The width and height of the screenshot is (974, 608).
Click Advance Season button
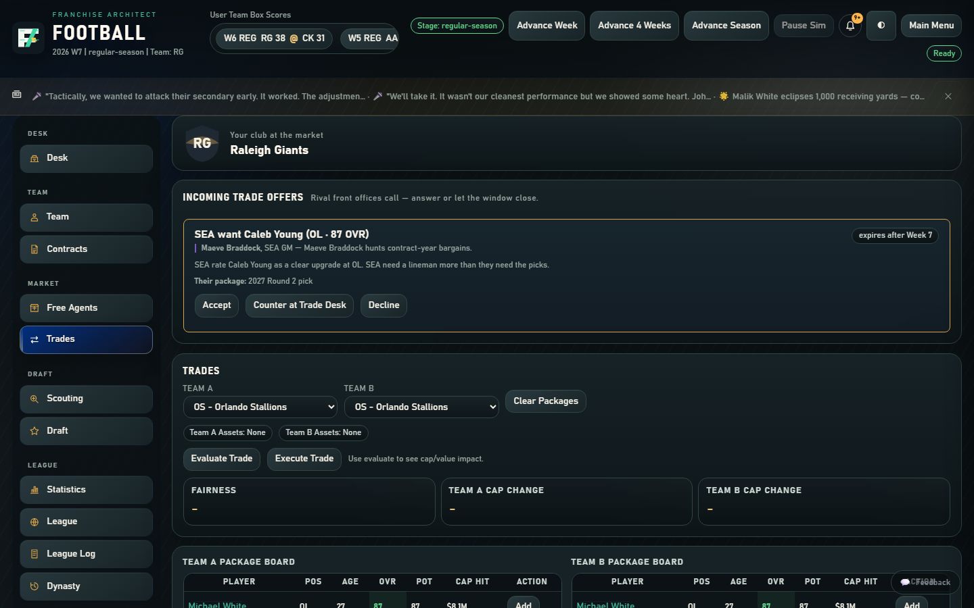coord(726,26)
